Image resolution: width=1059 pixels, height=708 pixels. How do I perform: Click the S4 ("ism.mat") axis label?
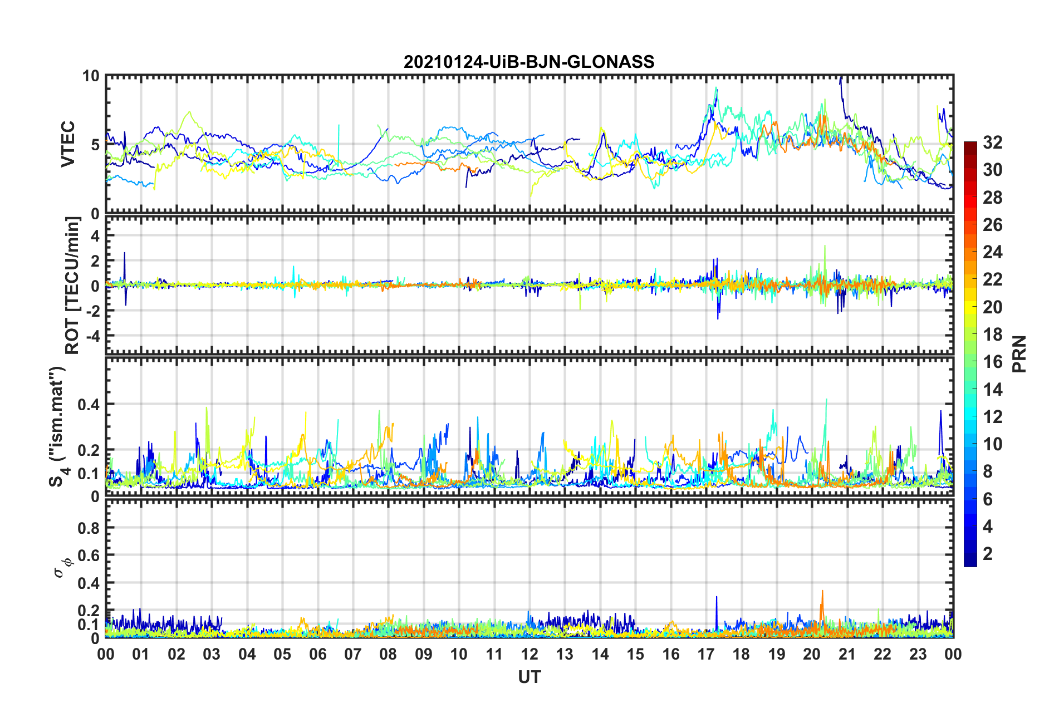coord(58,426)
